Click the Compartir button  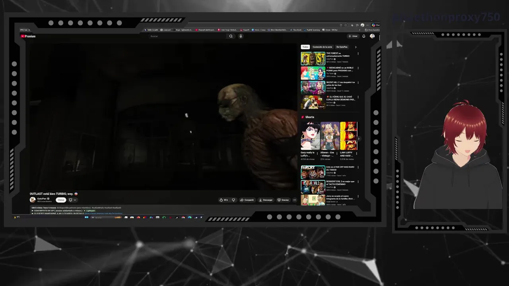(247, 200)
